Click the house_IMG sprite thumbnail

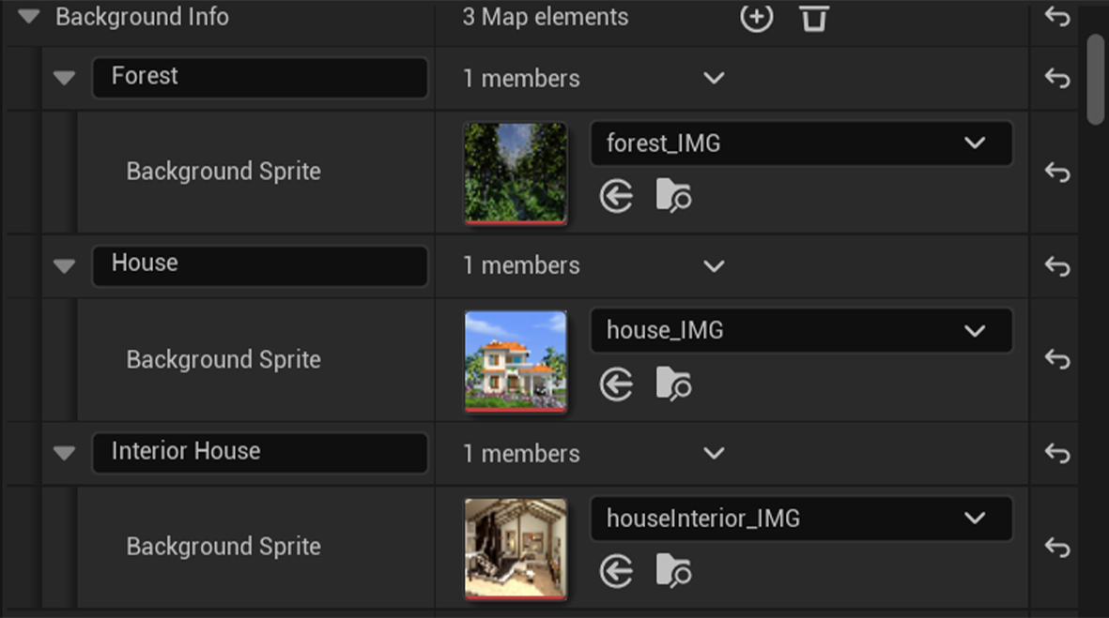[x=516, y=360]
